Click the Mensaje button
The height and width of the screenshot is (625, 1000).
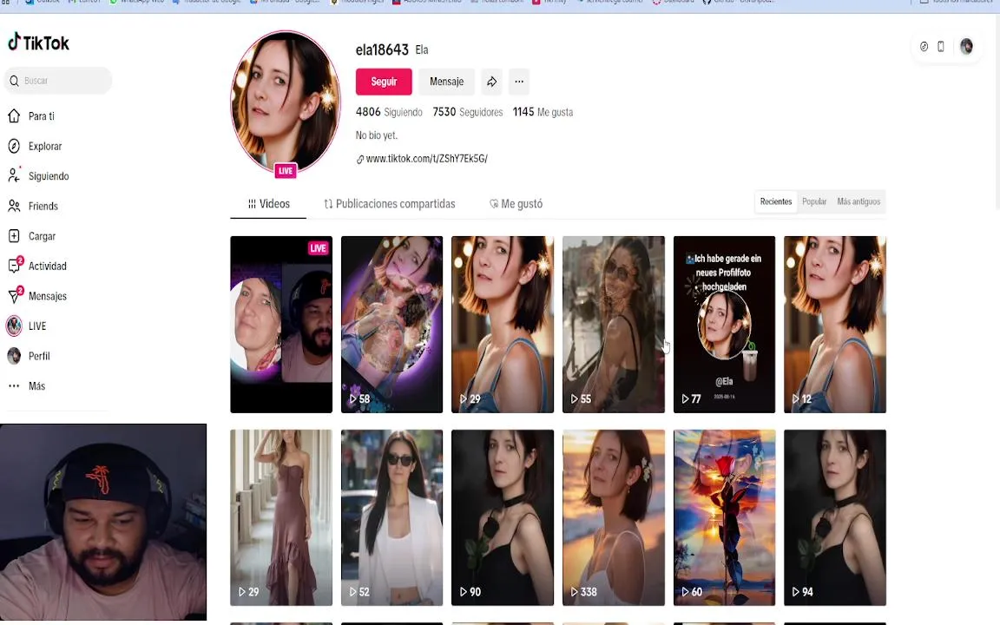tap(446, 82)
